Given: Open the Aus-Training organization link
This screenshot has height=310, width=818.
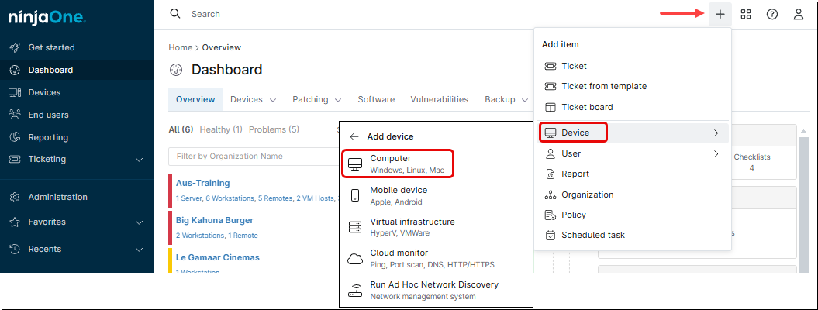Looking at the screenshot, I should 202,184.
